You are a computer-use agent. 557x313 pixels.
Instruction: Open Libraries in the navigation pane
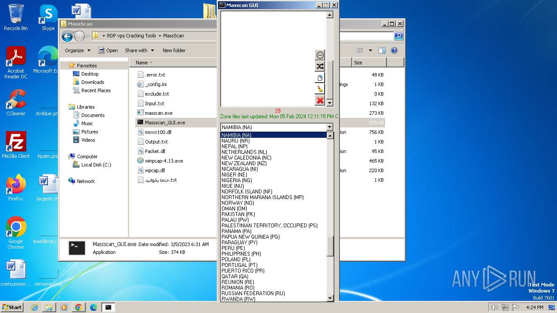click(86, 107)
